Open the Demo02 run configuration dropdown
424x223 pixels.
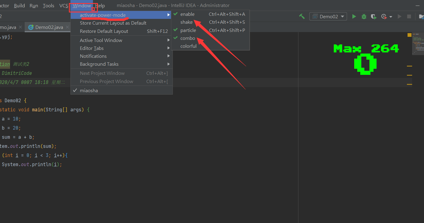(328, 16)
